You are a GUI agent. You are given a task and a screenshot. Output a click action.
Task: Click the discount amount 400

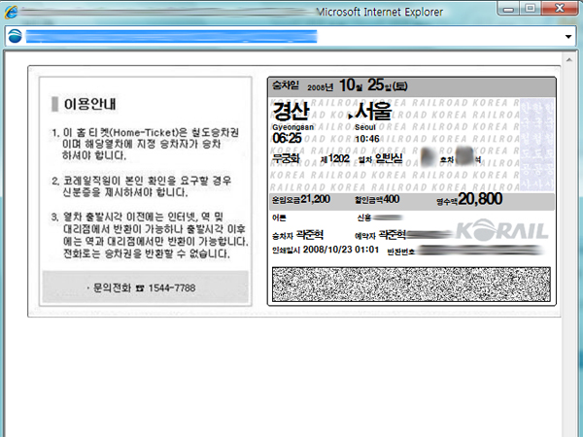392,199
